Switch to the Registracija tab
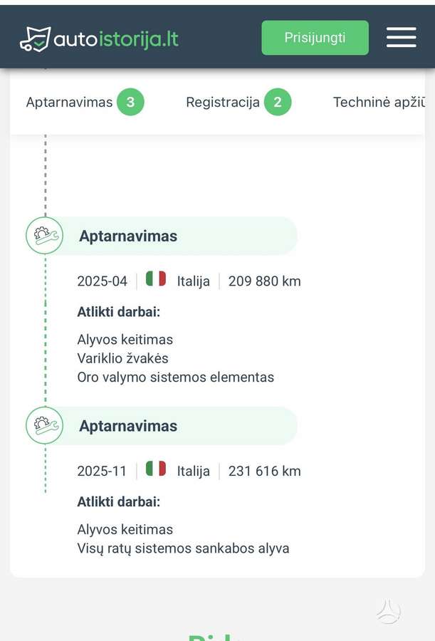 239,102
